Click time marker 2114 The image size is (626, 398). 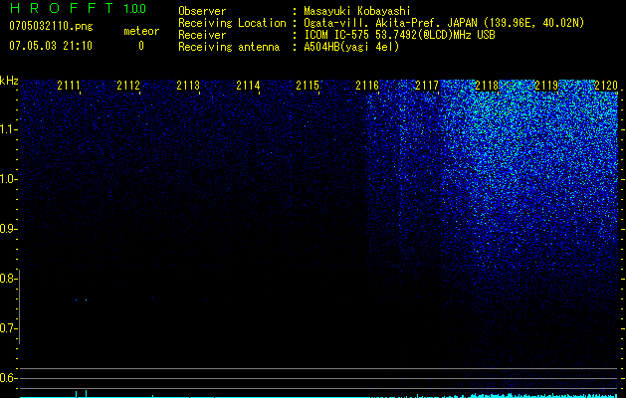pos(248,86)
